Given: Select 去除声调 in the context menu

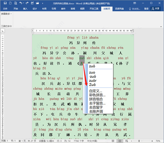Looking at the screenshot, I should pyautogui.click(x=96, y=111).
